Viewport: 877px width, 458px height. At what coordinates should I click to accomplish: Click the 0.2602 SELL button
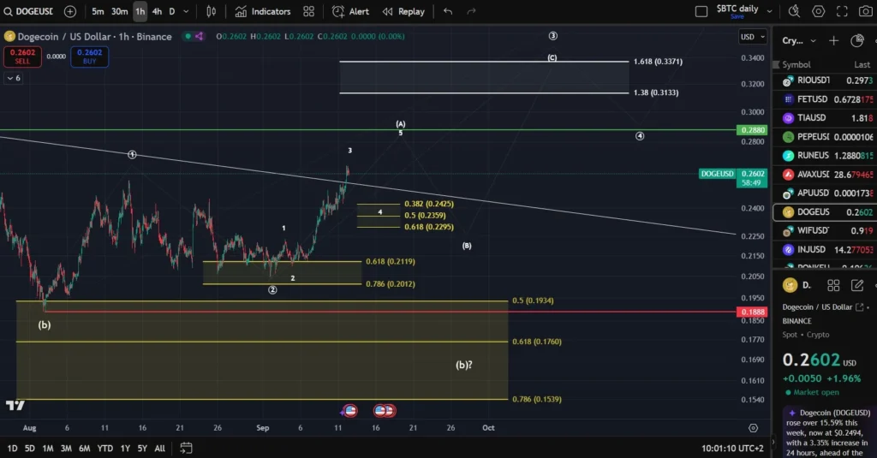click(22, 57)
